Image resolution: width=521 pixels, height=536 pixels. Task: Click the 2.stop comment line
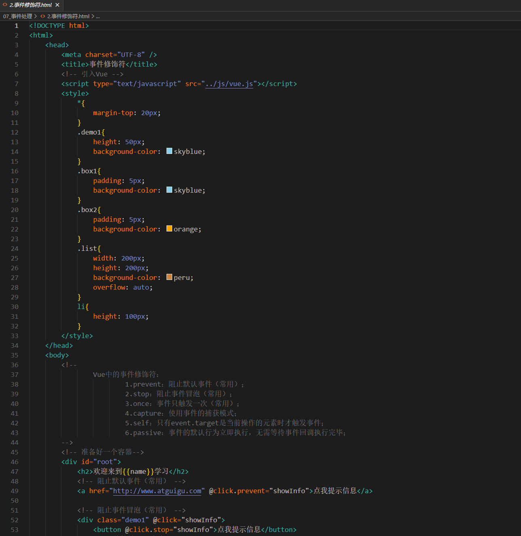coord(179,394)
